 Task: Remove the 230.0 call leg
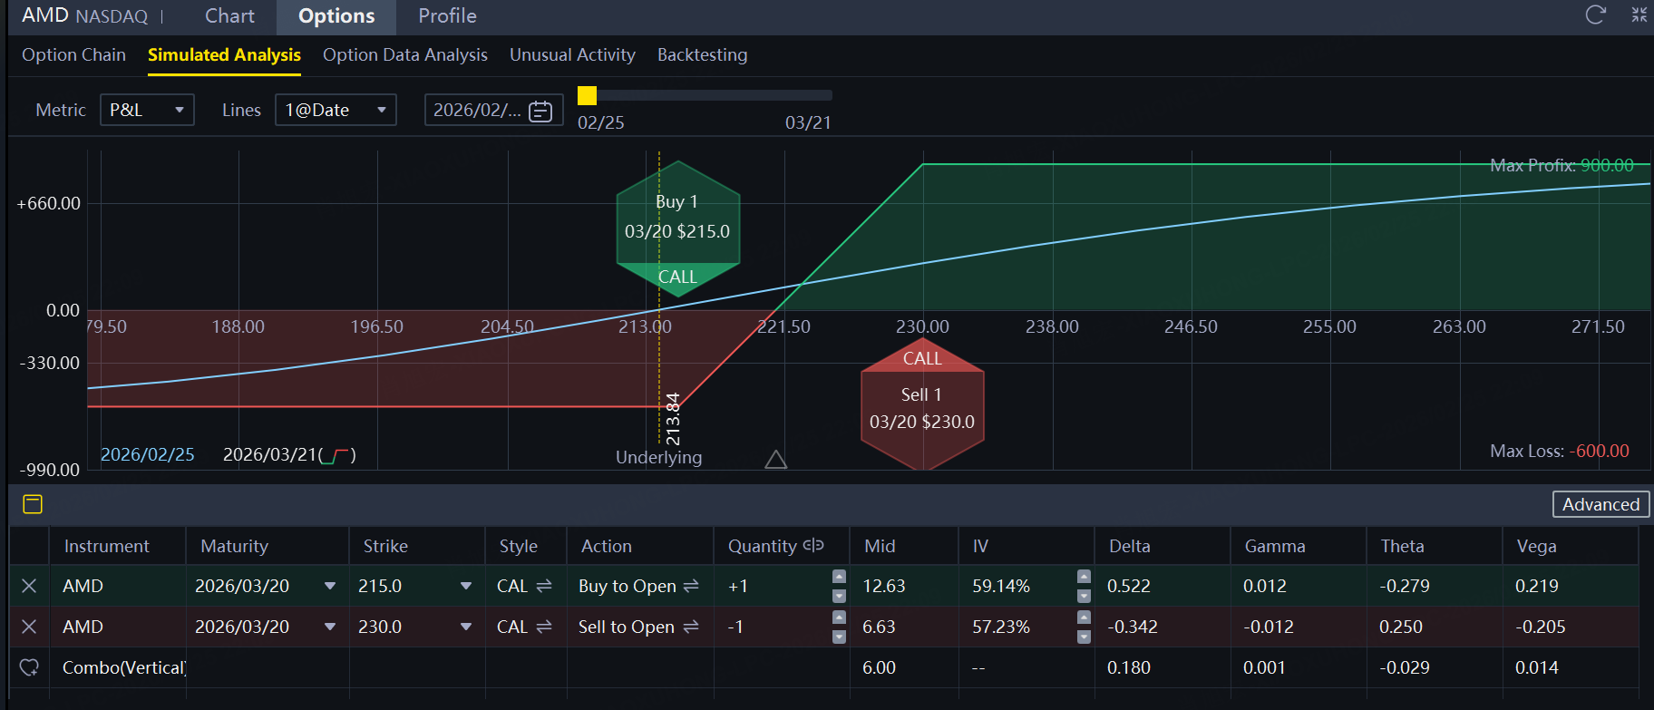pyautogui.click(x=29, y=627)
